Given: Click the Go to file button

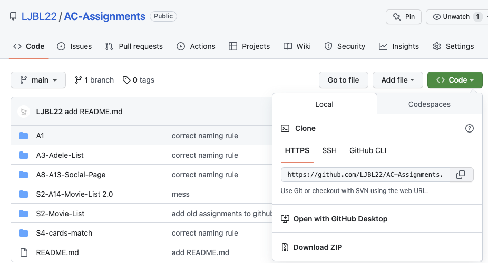Looking at the screenshot, I should 344,80.
